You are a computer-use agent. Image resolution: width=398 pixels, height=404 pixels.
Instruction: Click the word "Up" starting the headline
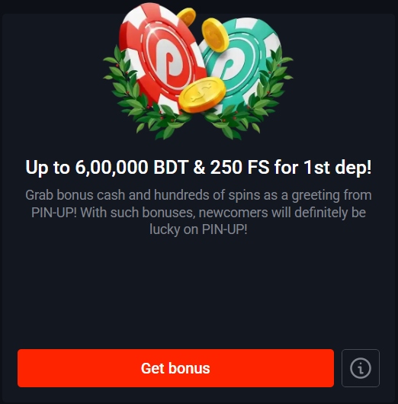[37, 168]
